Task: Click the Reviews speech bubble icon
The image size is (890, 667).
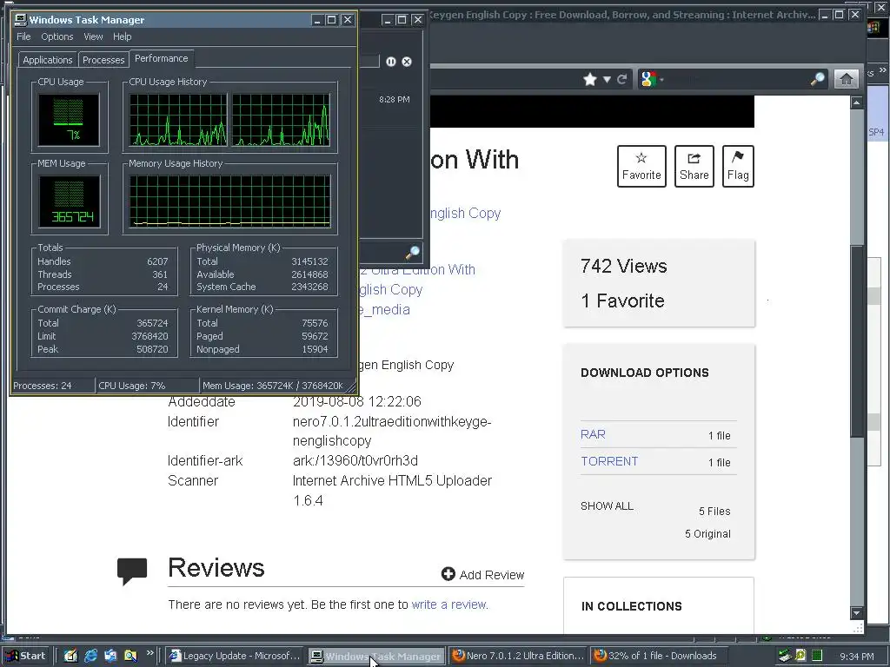Action: (x=132, y=571)
